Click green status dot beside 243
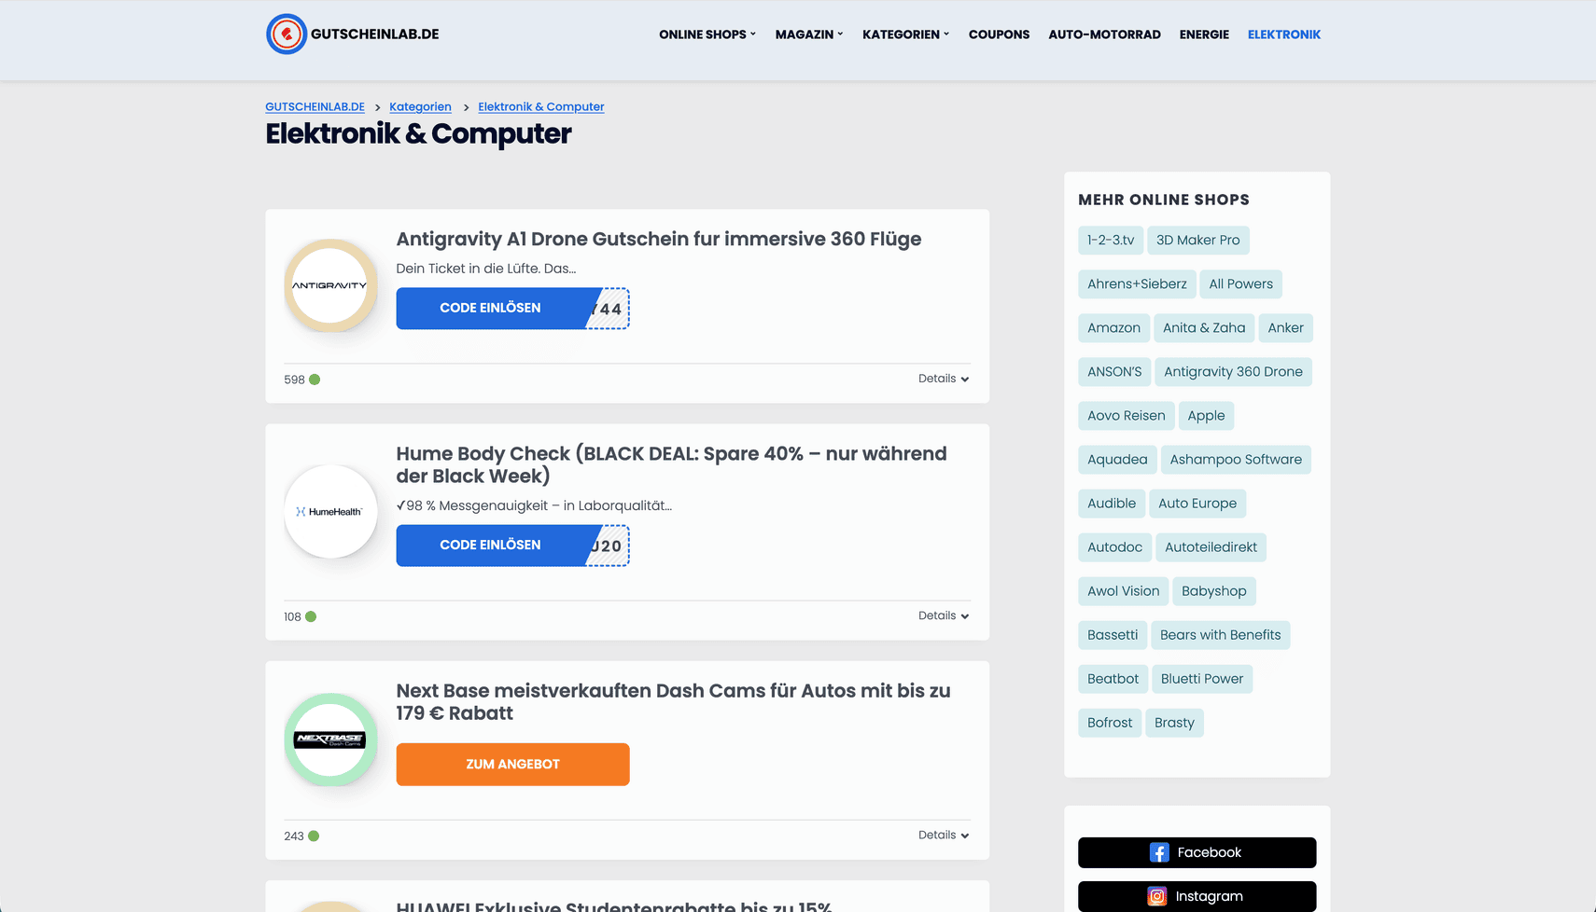The width and height of the screenshot is (1596, 912). pos(314,836)
